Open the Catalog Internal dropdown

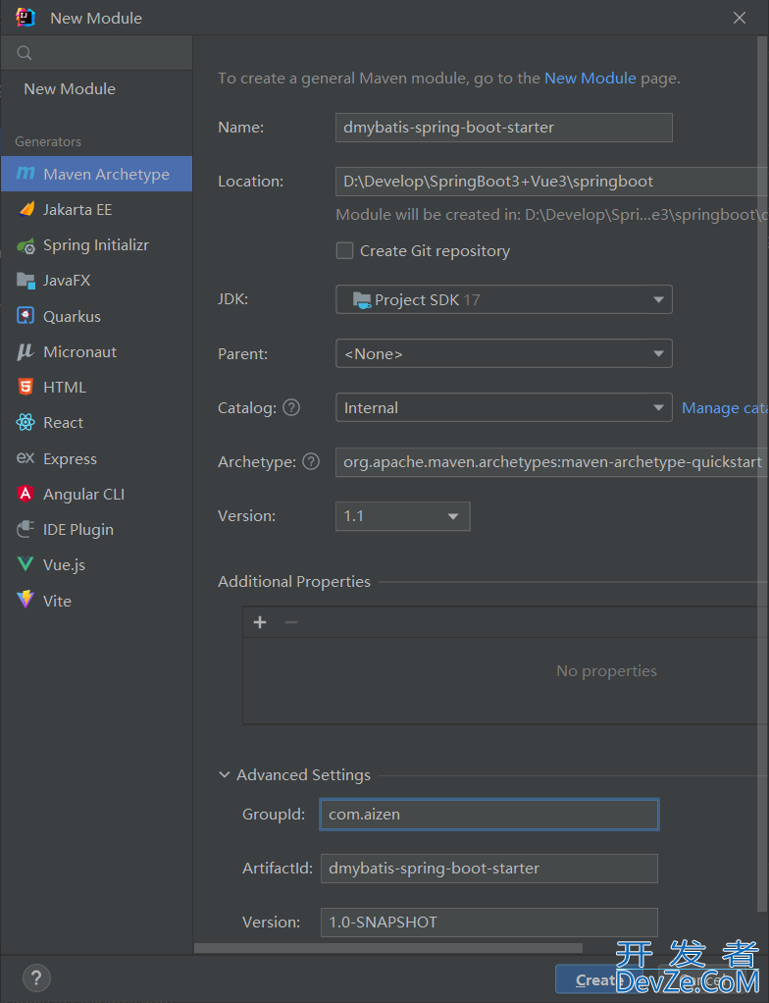[504, 407]
